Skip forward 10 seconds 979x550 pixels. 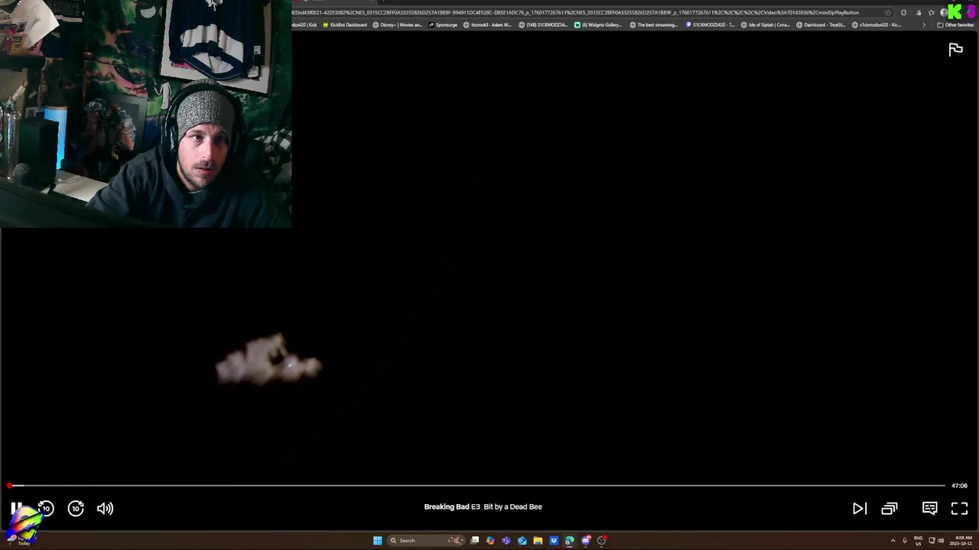click(76, 508)
